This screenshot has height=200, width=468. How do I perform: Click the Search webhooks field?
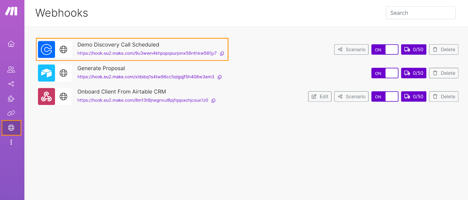point(421,13)
